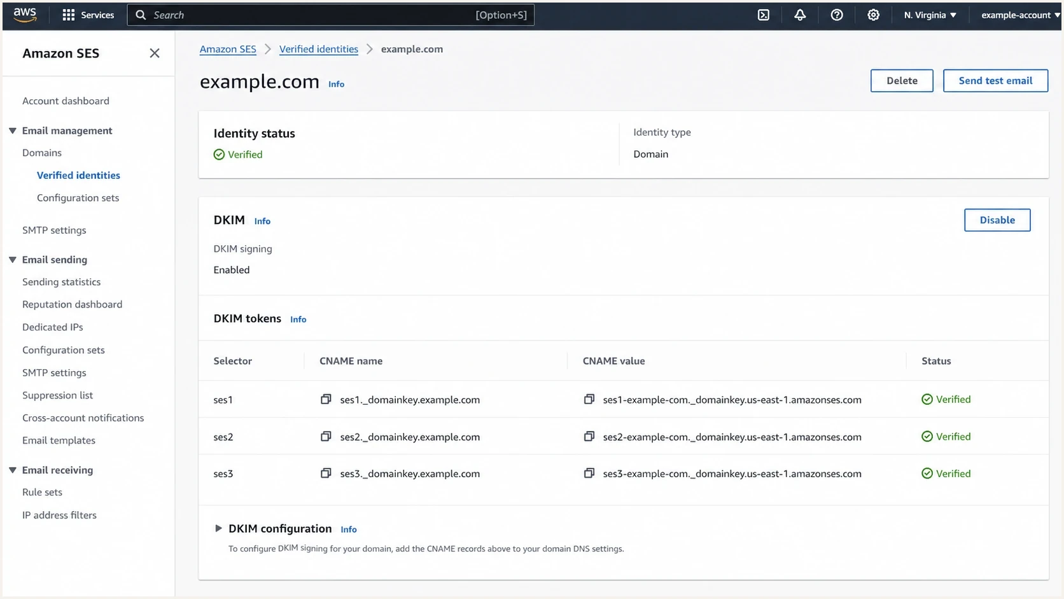The height and width of the screenshot is (599, 1064).
Task: Open the example-account menu
Action: click(1020, 15)
